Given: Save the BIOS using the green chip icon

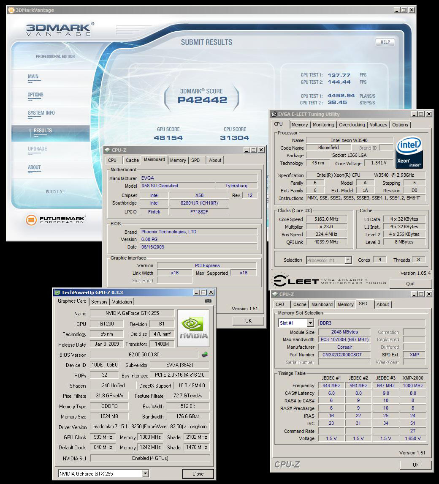Looking at the screenshot, I should [205, 354].
